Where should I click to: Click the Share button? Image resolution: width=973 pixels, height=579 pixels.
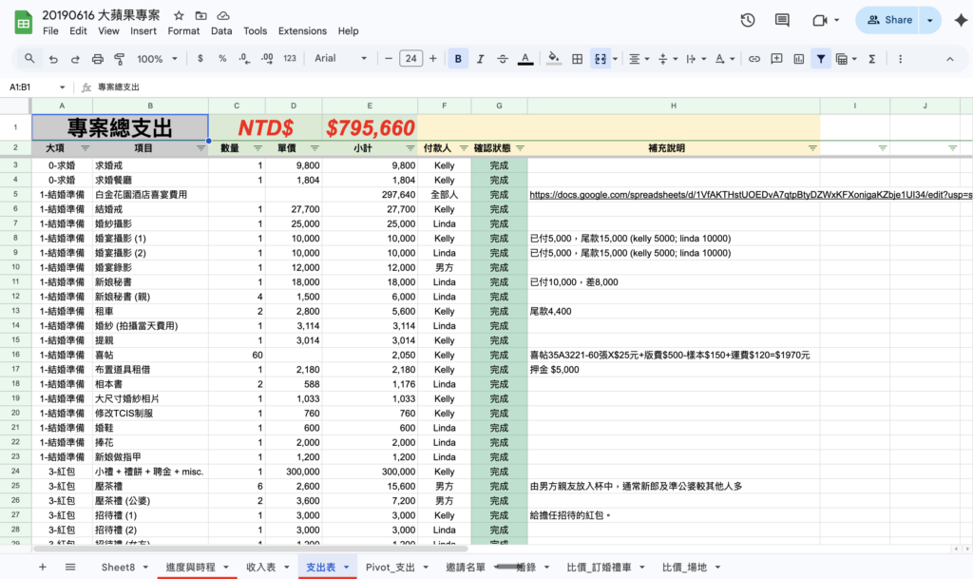[x=888, y=20]
